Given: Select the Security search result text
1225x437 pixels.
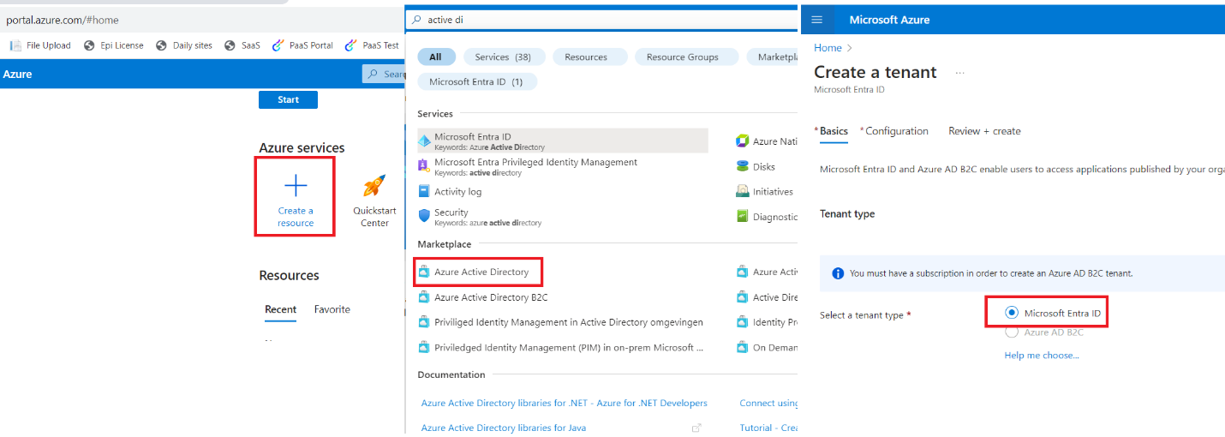Looking at the screenshot, I should pyautogui.click(x=451, y=213).
